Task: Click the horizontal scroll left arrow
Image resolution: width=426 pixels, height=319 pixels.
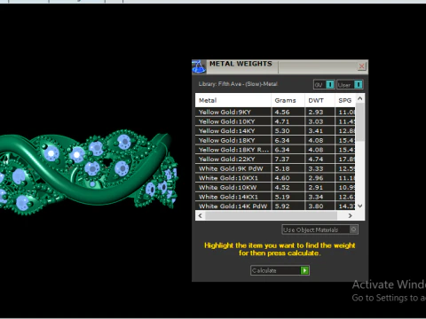Action: tap(201, 215)
